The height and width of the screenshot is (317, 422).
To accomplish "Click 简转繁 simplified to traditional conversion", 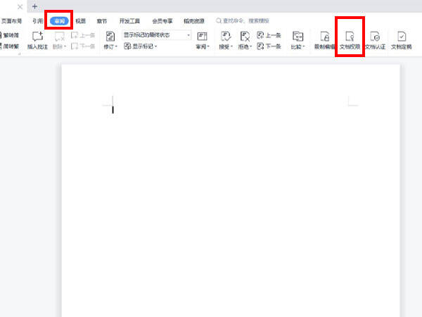I will [9, 46].
